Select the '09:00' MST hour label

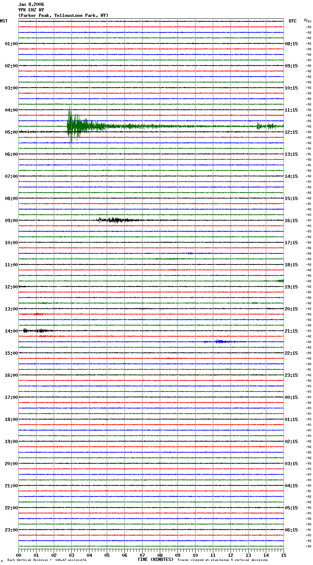[11, 221]
